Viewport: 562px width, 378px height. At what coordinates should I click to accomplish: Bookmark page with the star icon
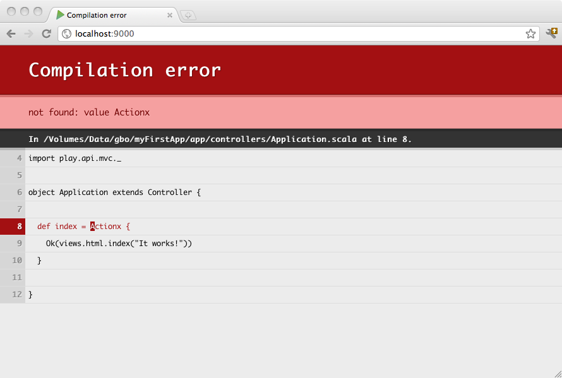pos(530,33)
